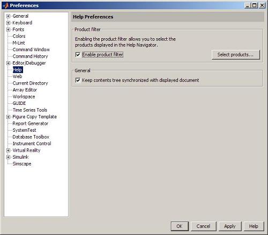Toggle Keep contents tree synchronized checkbox
The height and width of the screenshot is (235, 268).
tap(78, 80)
